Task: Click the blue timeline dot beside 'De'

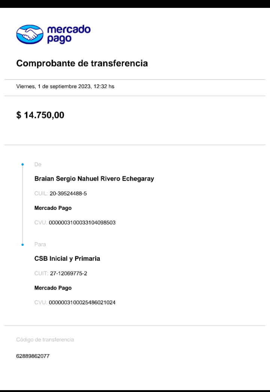Action: [22, 165]
